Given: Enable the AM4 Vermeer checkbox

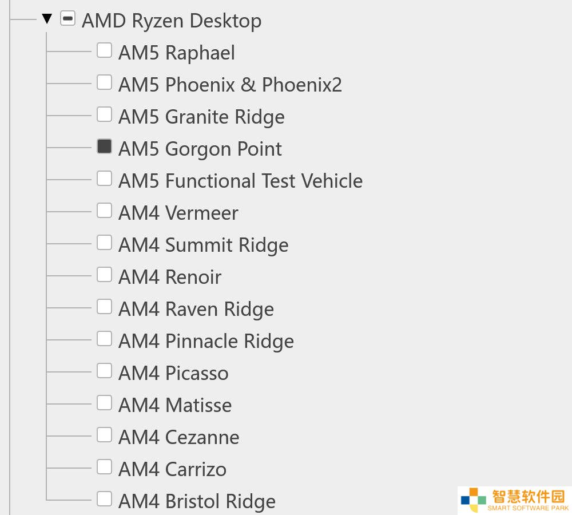Looking at the screenshot, I should point(104,211).
